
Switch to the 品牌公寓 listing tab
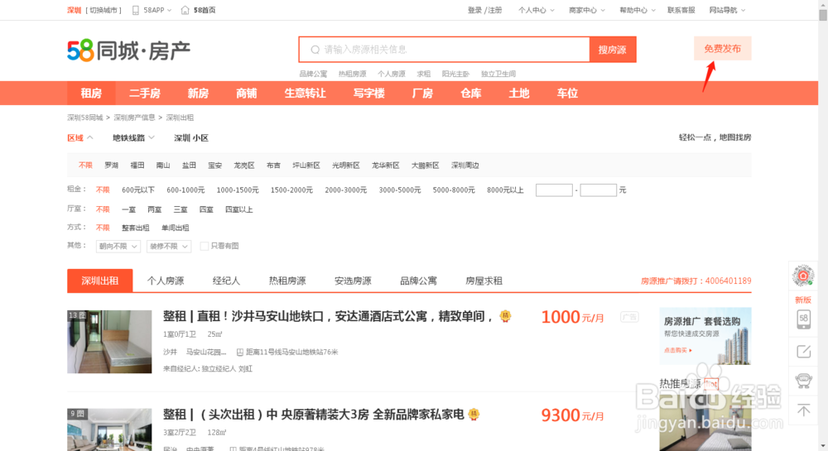click(x=418, y=281)
